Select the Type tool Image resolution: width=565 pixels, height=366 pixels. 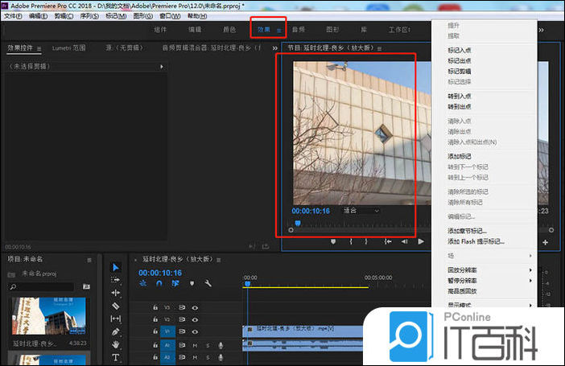(x=115, y=357)
